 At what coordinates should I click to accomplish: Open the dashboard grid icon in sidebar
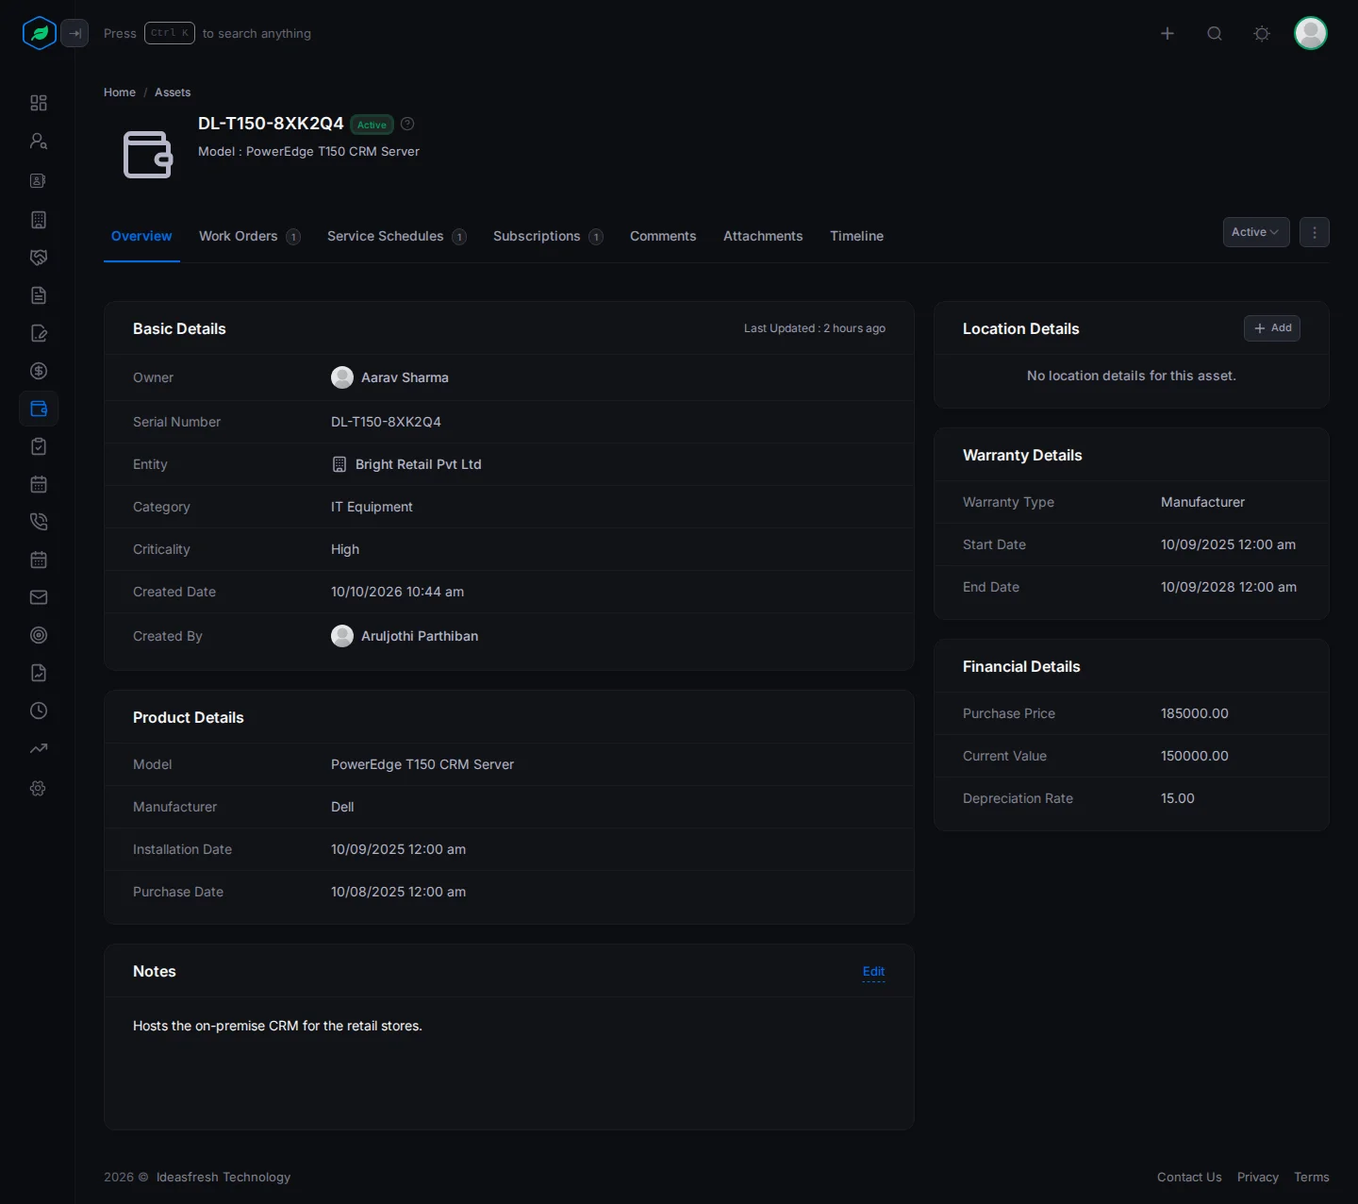click(39, 103)
